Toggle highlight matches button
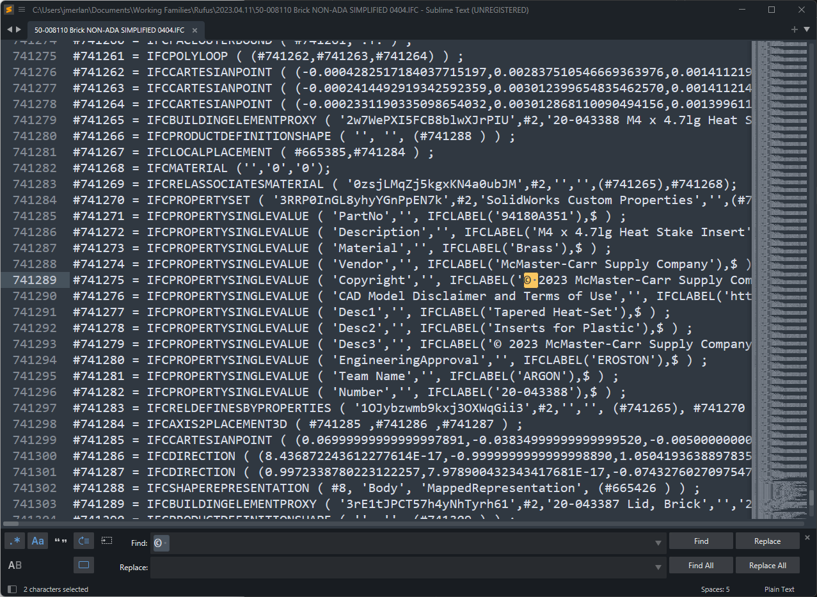 click(84, 565)
